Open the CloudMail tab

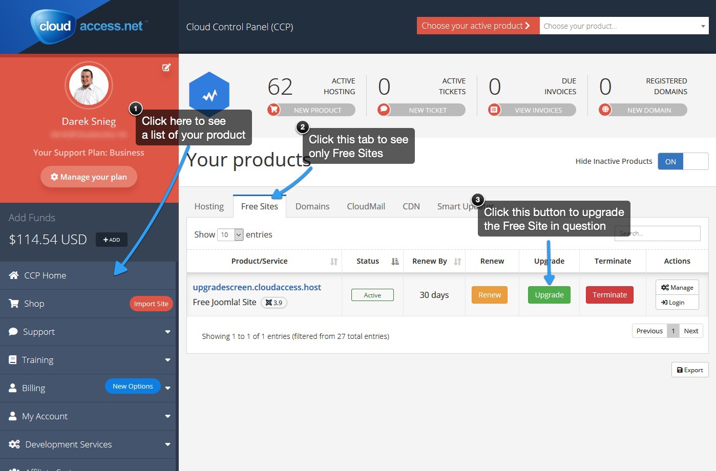[366, 206]
